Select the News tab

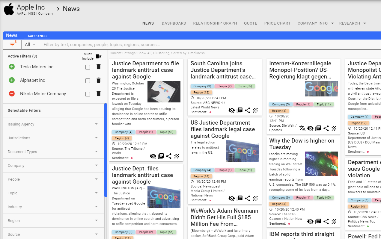tap(148, 23)
